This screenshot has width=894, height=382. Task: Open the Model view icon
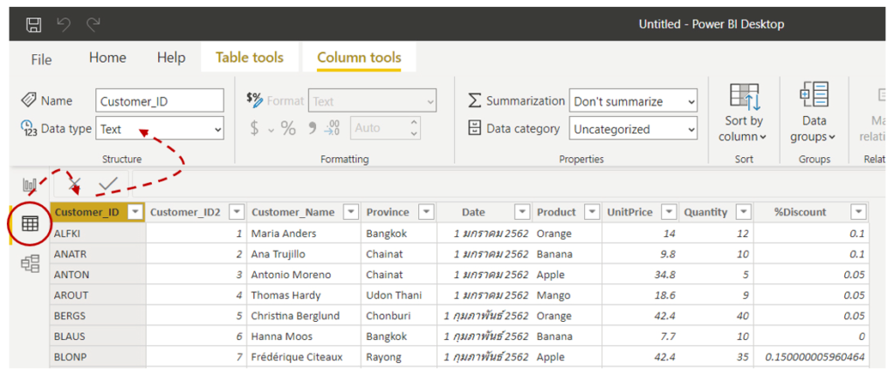(x=31, y=263)
